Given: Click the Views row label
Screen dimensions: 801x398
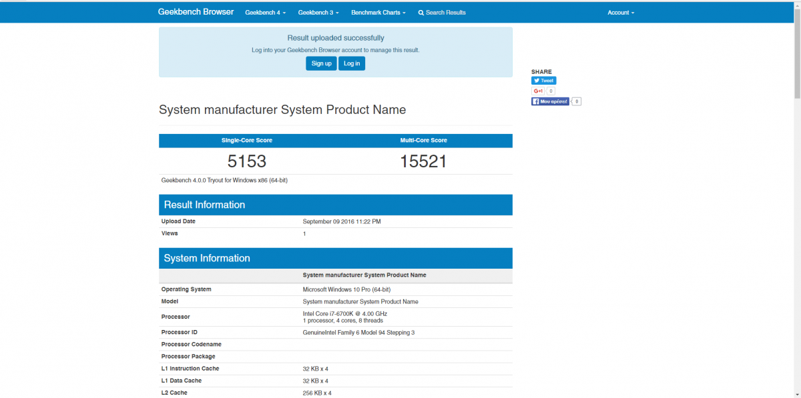Looking at the screenshot, I should point(170,233).
